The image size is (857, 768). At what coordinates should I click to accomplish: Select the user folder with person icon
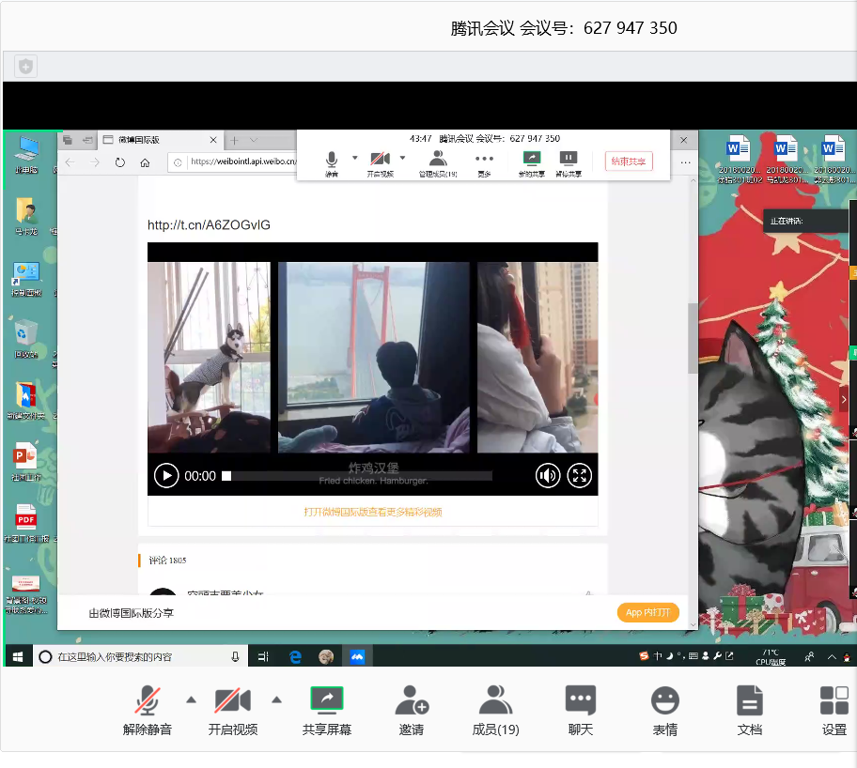[26, 216]
